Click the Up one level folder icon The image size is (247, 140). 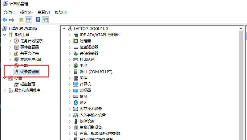pyautogui.click(x=21, y=20)
